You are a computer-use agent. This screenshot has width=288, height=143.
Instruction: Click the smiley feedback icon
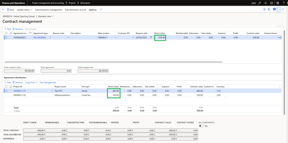tap(272, 3)
